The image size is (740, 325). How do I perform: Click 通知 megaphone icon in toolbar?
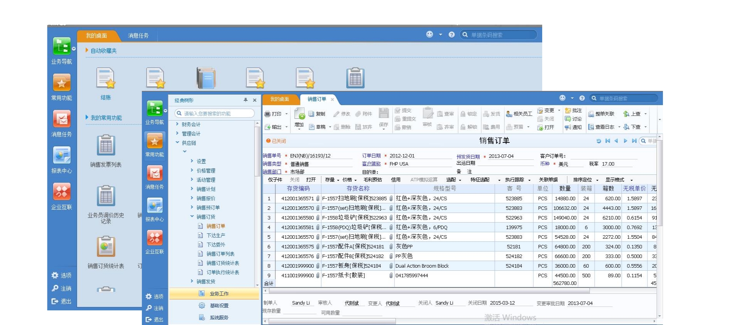pyautogui.click(x=568, y=127)
